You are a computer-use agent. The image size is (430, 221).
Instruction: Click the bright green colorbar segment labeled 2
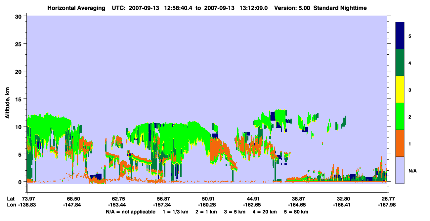tap(400, 116)
